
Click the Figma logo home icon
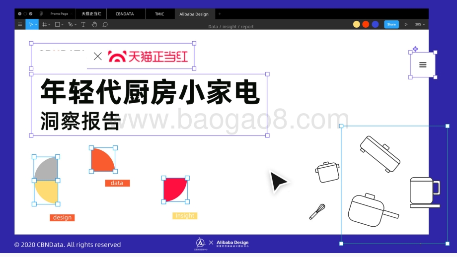41,14
